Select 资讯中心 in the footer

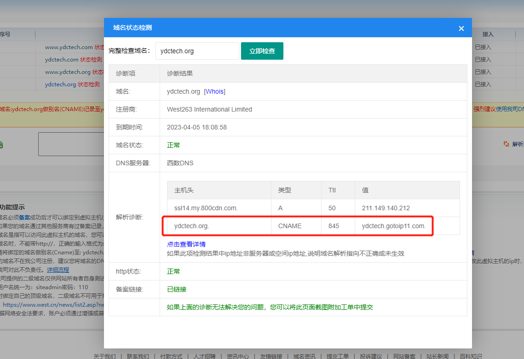[238, 356]
